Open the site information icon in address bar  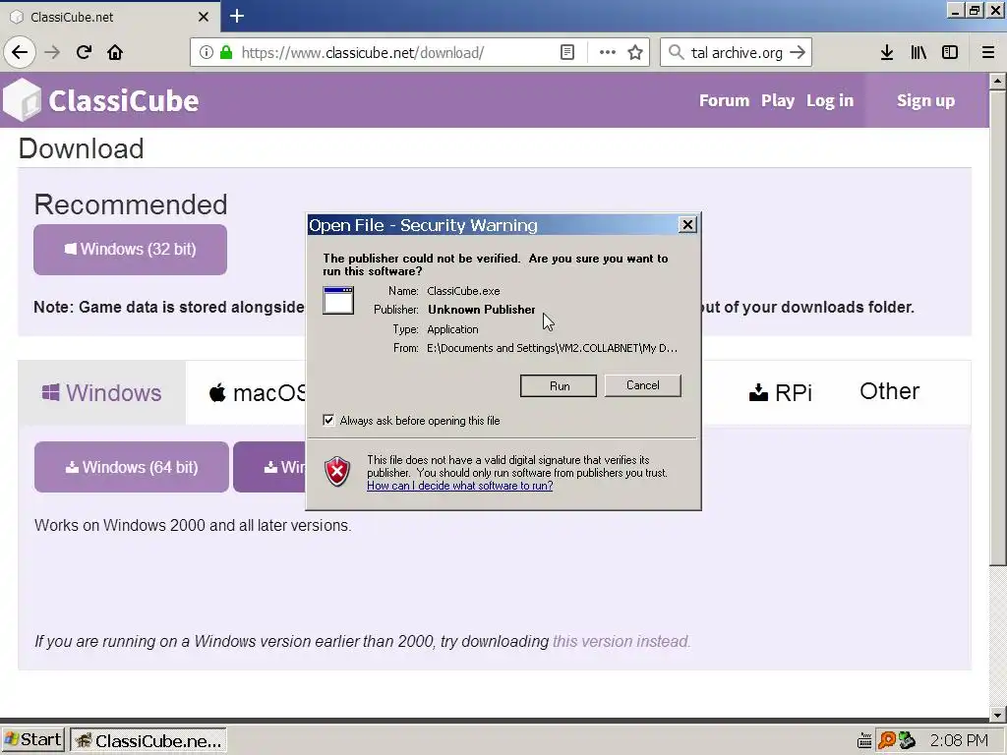click(x=207, y=53)
